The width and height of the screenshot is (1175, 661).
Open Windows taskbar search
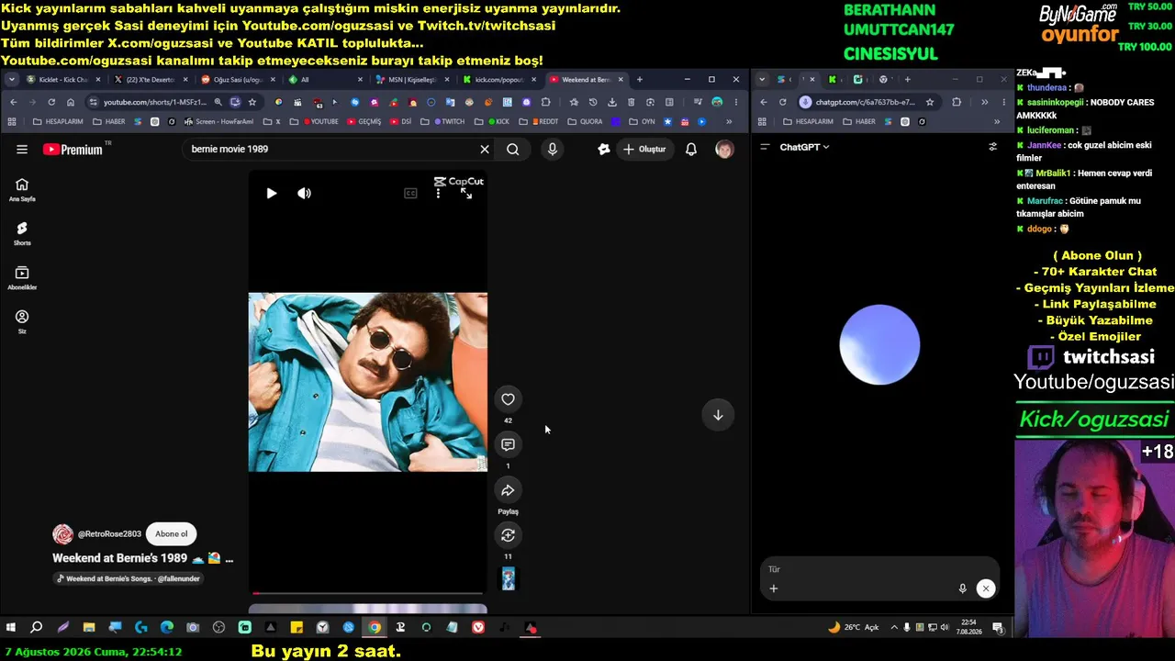(x=37, y=627)
